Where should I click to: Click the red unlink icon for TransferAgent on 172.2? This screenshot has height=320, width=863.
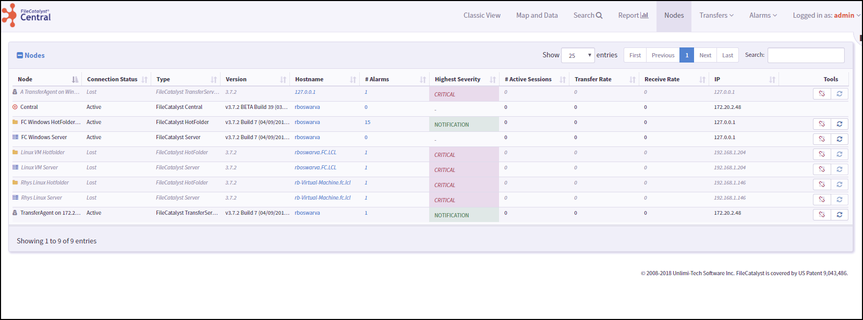click(x=822, y=215)
